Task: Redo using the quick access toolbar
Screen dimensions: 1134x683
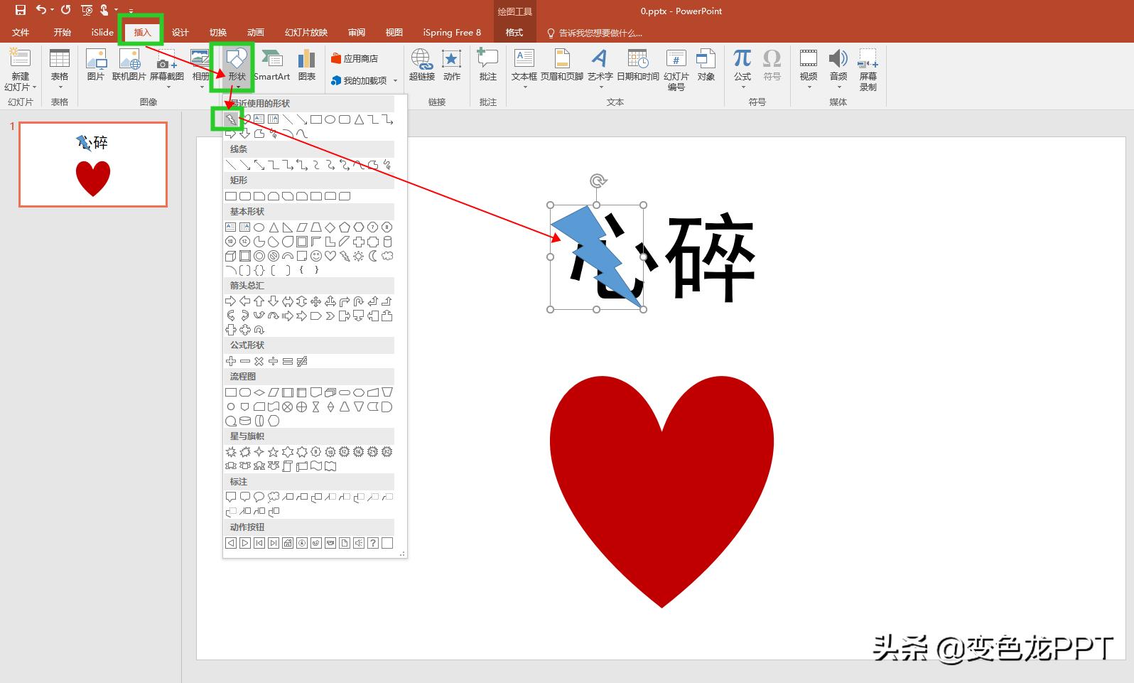Action: [66, 10]
